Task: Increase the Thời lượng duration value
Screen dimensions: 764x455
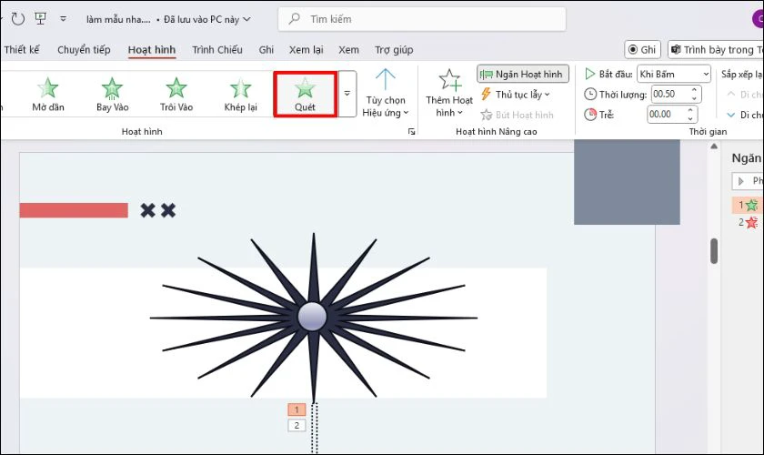Action: pyautogui.click(x=694, y=90)
